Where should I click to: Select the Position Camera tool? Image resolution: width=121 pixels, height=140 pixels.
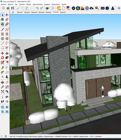pos(3,97)
